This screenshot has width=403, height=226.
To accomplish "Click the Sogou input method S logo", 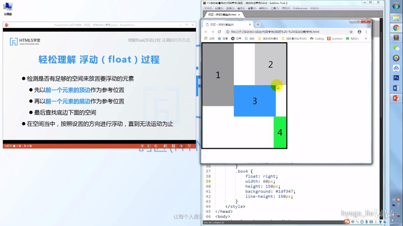I will click(347, 222).
